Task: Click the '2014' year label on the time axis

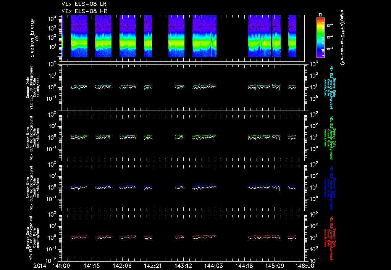Action: (40, 266)
